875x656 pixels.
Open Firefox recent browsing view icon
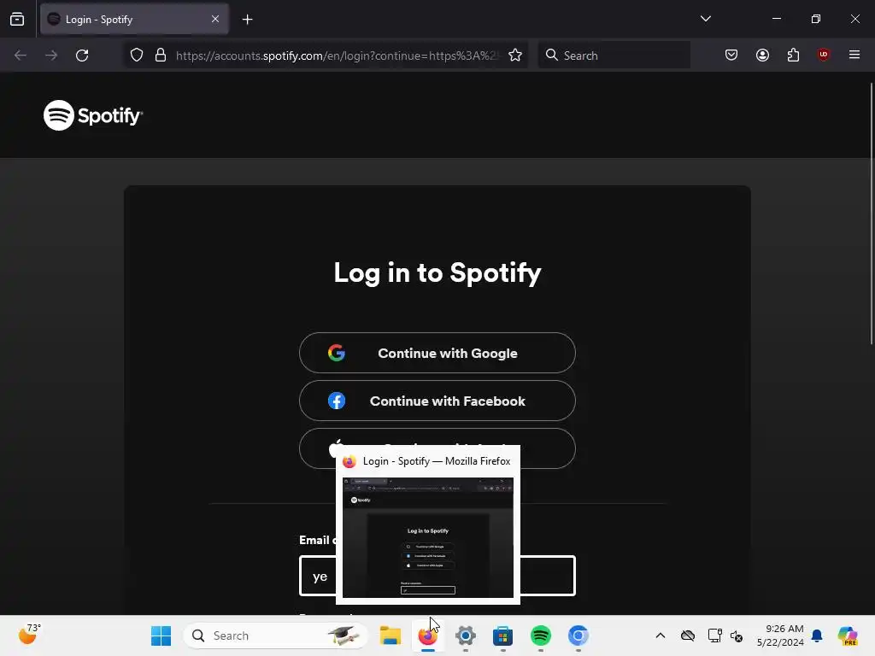coord(17,19)
